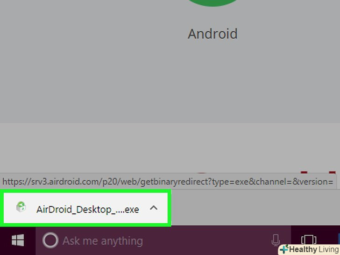This screenshot has width=340, height=255.
Task: Focus the "Ask me anything" search box
Action: pyautogui.click(x=163, y=241)
